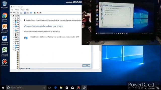The width and height of the screenshot is (161, 90).
Task: Select the DVD drives category icon
Action: point(16,33)
